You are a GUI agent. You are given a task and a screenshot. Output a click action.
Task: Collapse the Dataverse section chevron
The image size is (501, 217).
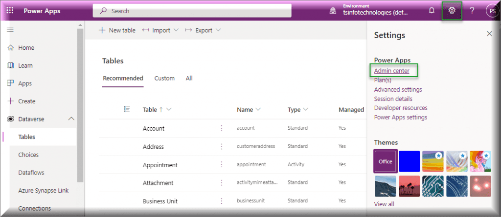coord(71,119)
